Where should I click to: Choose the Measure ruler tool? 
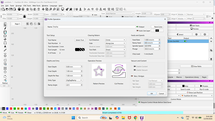coord(5,50)
